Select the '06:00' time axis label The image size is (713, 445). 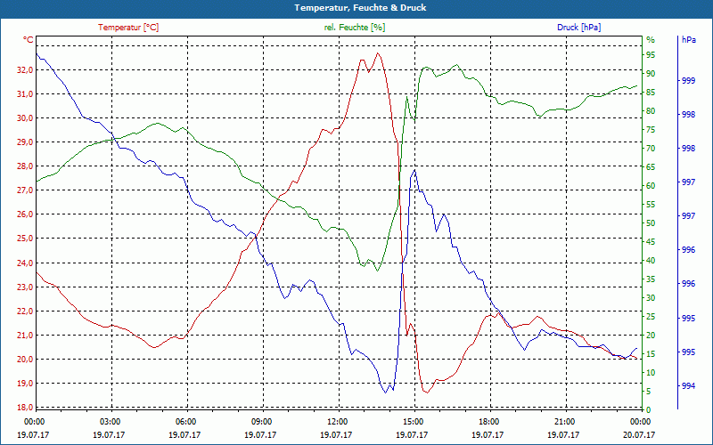(185, 421)
